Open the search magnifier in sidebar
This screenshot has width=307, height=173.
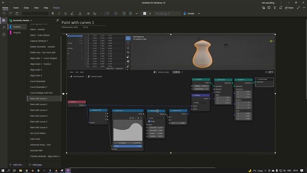(4, 27)
